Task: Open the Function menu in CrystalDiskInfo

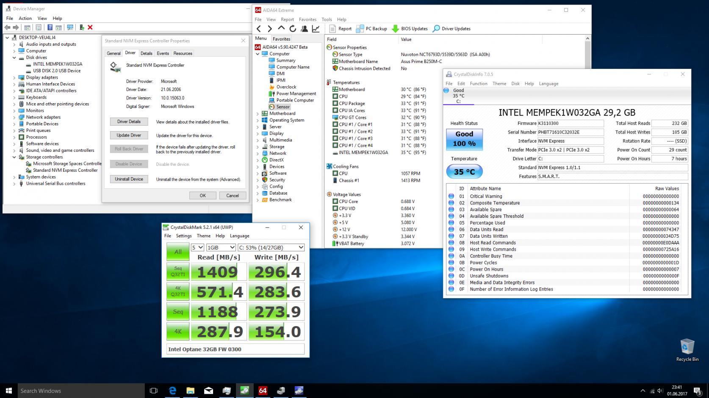Action: [x=478, y=84]
